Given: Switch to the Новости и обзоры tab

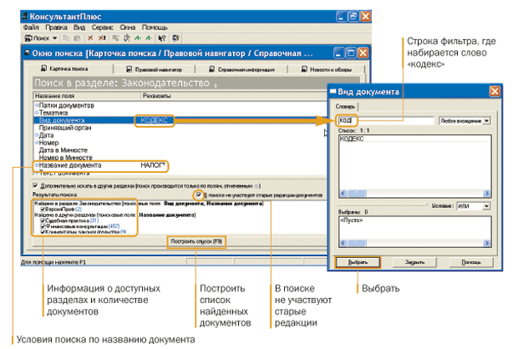Looking at the screenshot, I should (x=327, y=69).
